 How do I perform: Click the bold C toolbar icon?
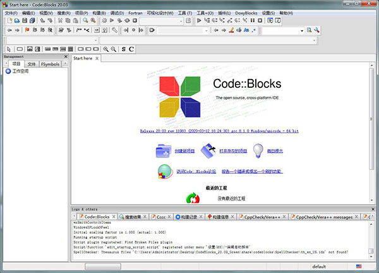click(x=131, y=49)
